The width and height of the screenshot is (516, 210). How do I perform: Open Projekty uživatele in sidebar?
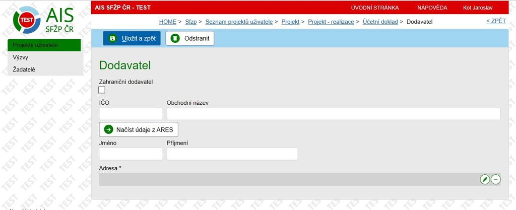click(x=44, y=45)
